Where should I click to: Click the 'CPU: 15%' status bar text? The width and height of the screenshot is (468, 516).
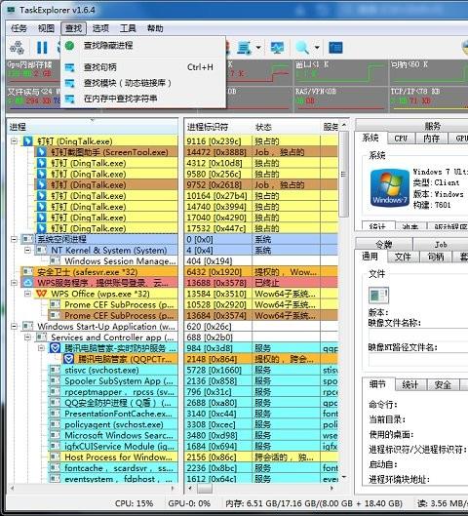pos(135,503)
